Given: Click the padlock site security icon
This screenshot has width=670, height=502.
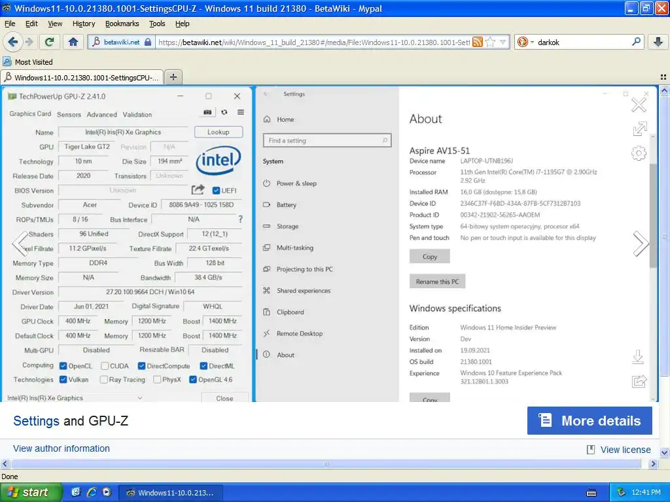Looking at the screenshot, I should coord(148,42).
